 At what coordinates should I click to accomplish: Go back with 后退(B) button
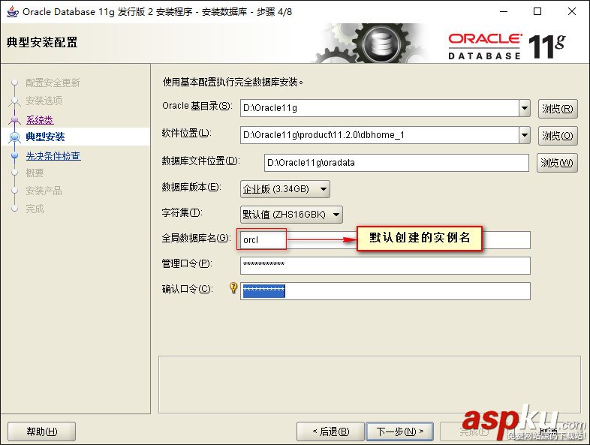tap(331, 431)
